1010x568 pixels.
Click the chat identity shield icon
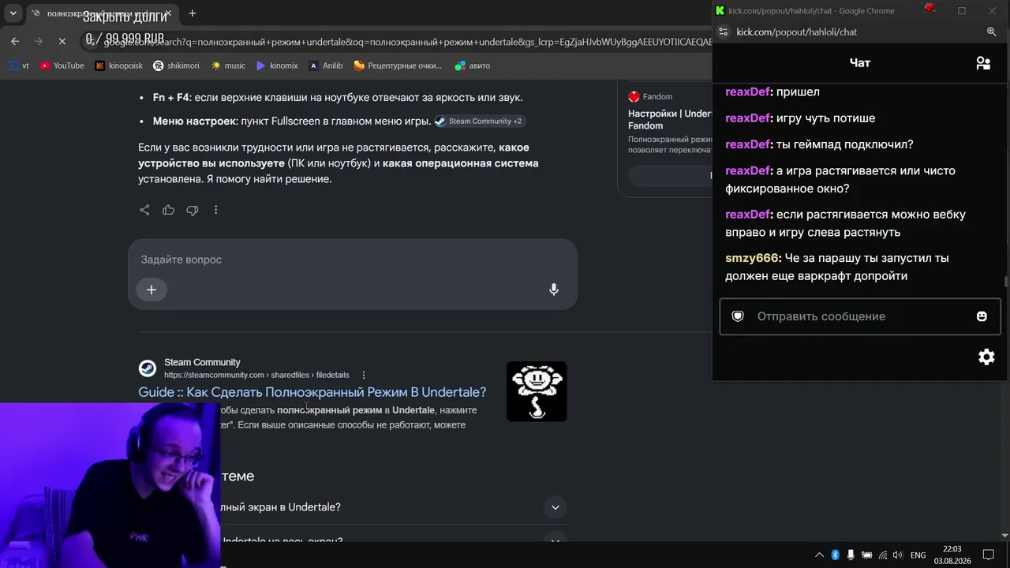point(738,316)
